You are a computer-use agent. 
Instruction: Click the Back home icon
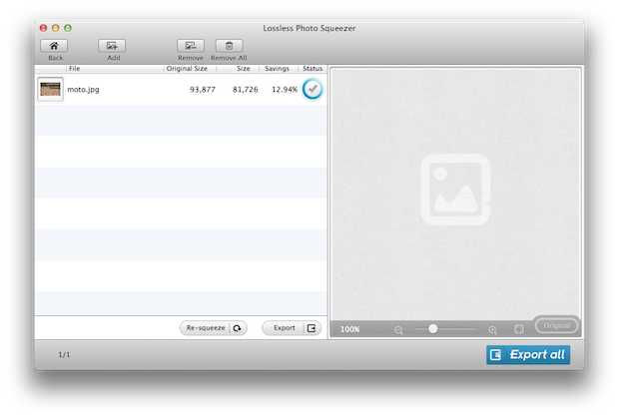pyautogui.click(x=54, y=45)
